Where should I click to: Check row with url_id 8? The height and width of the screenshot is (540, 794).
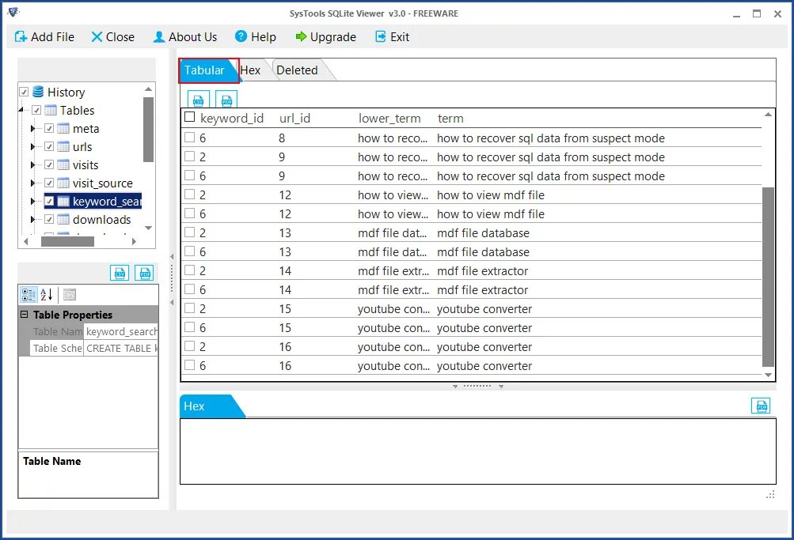tap(190, 137)
